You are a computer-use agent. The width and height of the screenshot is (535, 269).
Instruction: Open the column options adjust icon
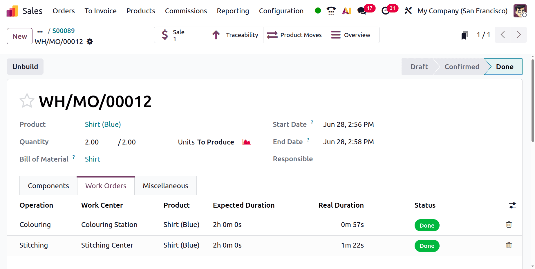pos(512,205)
